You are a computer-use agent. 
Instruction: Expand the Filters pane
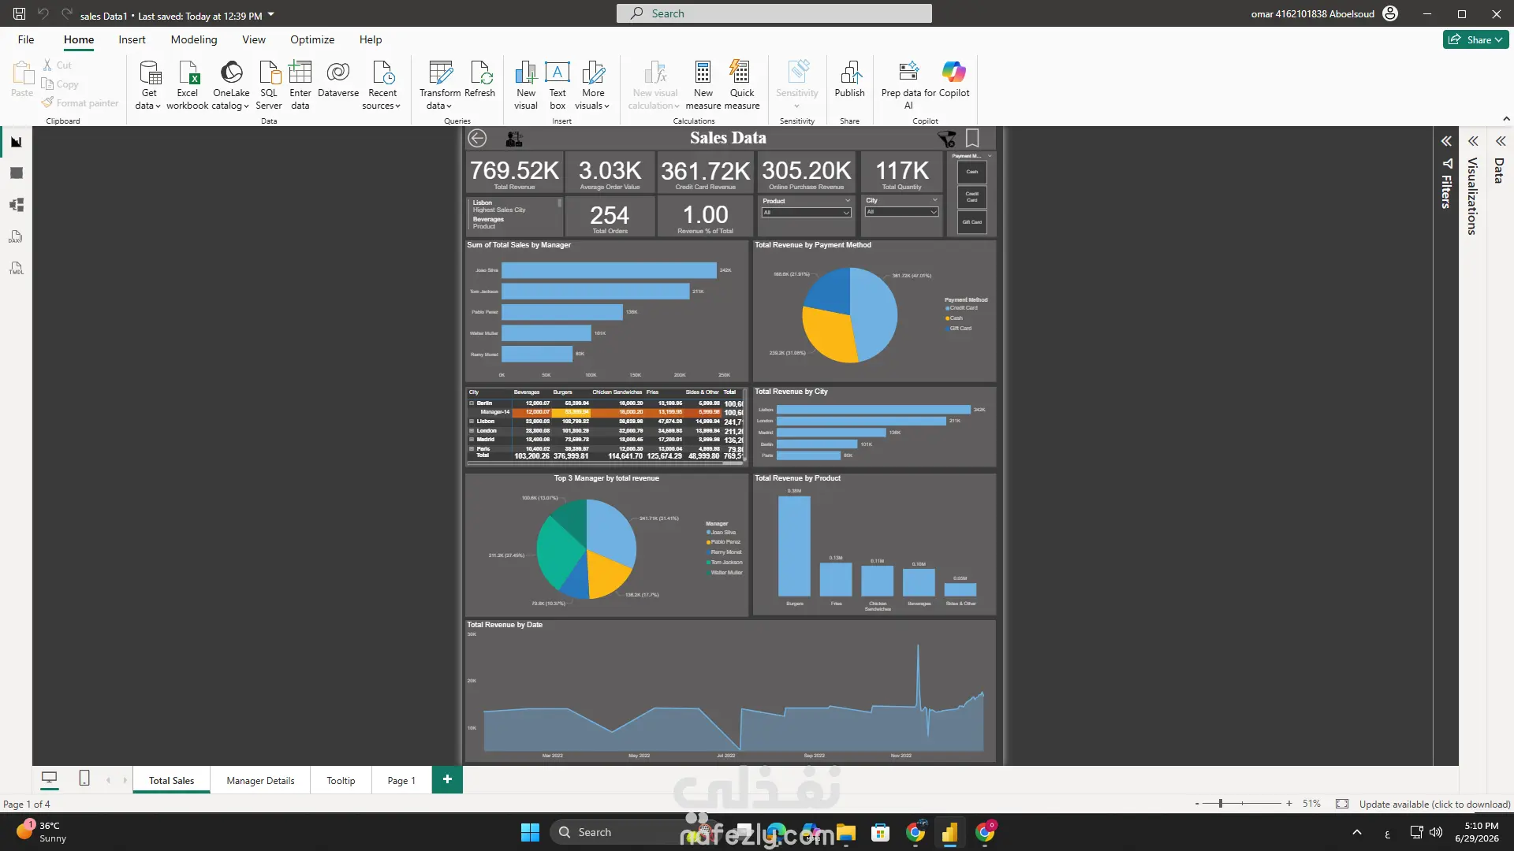tap(1446, 142)
